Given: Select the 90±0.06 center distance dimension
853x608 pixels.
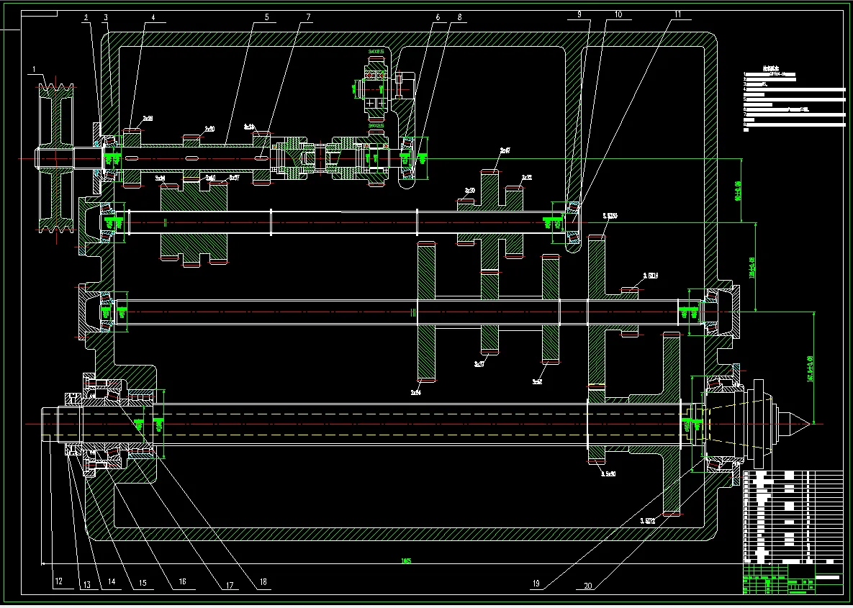Looking at the screenshot, I should [738, 191].
